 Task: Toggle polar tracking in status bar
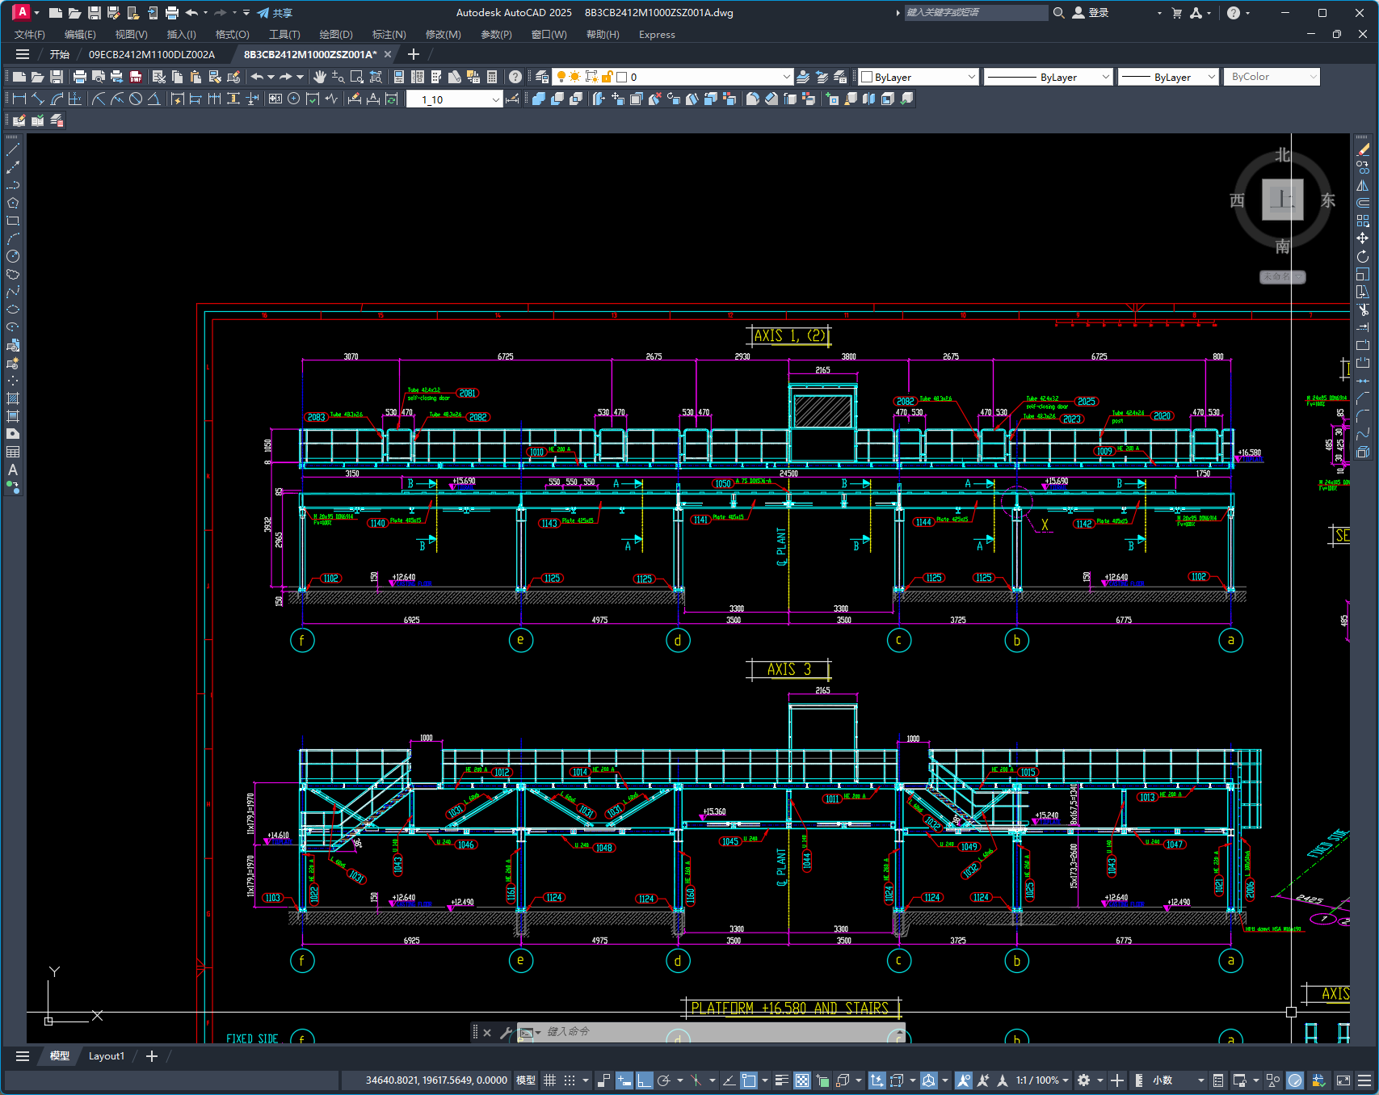coord(664,1080)
